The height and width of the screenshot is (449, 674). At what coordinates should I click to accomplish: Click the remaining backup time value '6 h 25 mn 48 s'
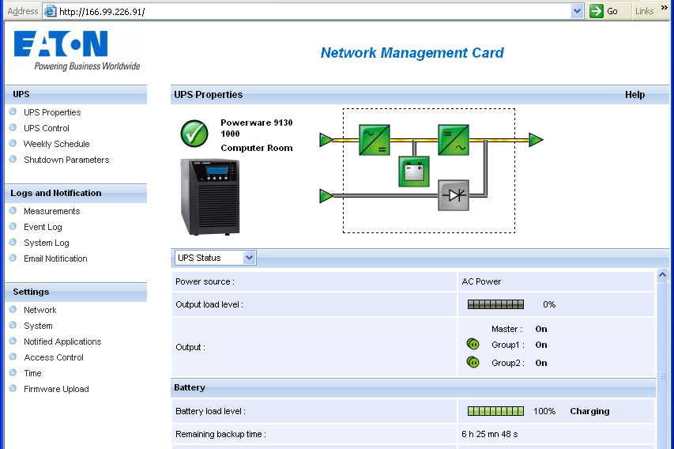pyautogui.click(x=490, y=435)
